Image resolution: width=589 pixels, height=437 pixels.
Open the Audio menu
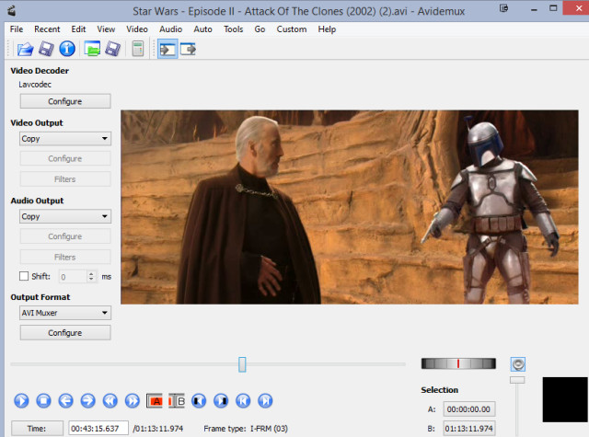170,29
